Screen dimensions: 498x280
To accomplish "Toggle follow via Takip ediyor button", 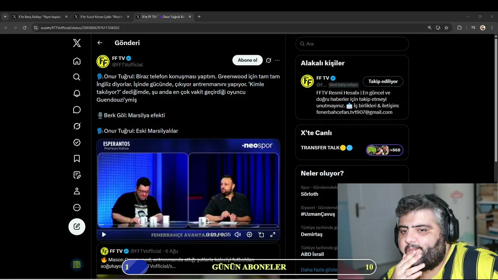I will click(383, 81).
